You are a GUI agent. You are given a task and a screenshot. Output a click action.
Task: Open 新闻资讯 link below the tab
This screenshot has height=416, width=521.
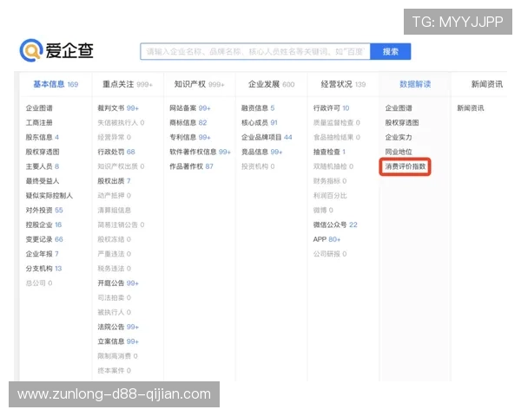pyautogui.click(x=471, y=108)
